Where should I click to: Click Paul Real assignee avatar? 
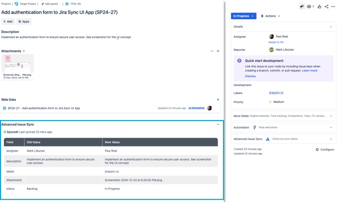pyautogui.click(x=271, y=37)
